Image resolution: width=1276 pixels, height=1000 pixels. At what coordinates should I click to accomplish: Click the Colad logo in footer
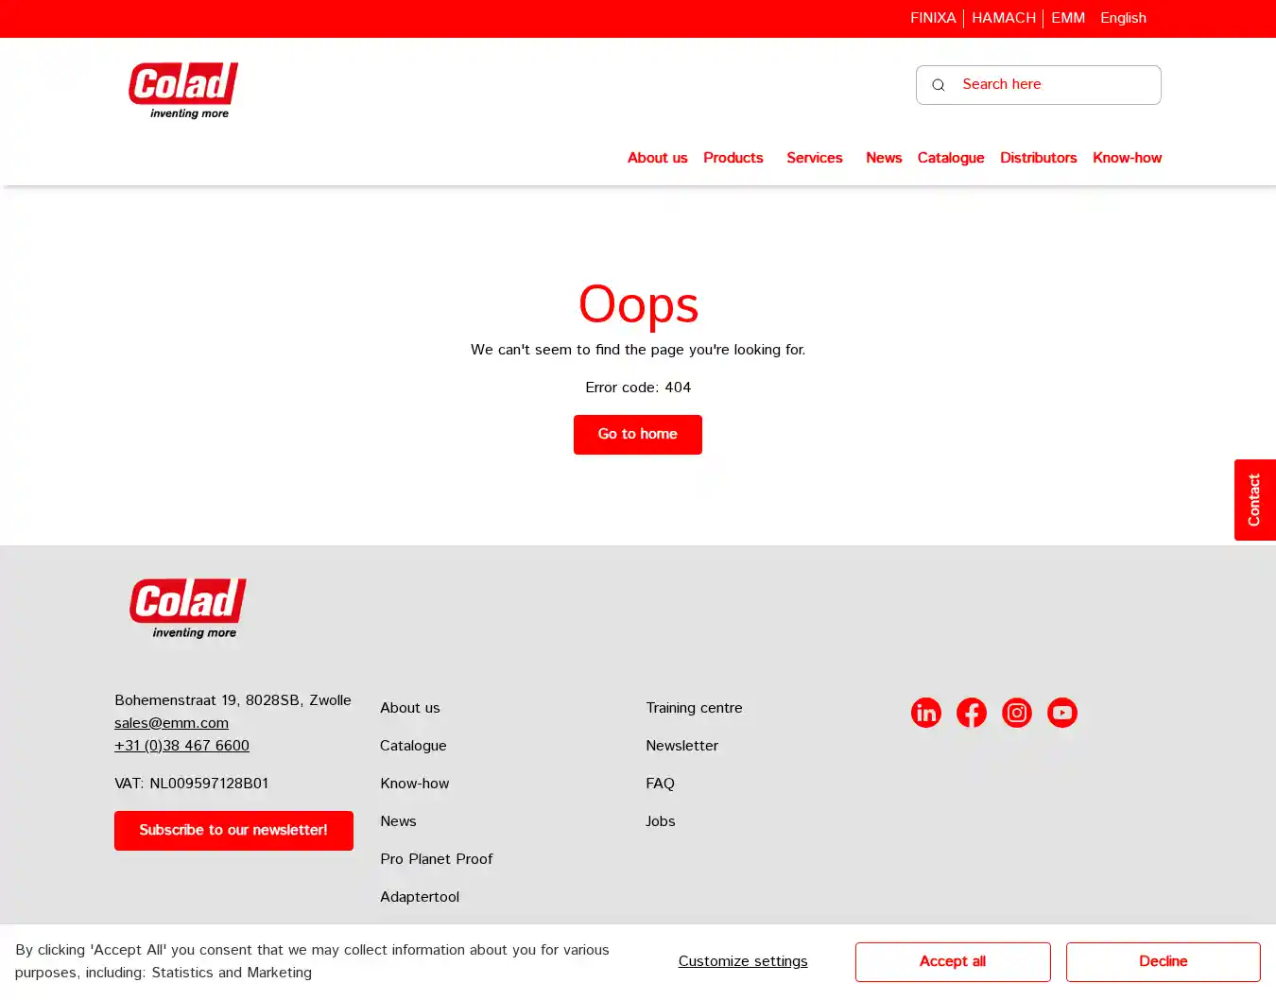click(188, 609)
